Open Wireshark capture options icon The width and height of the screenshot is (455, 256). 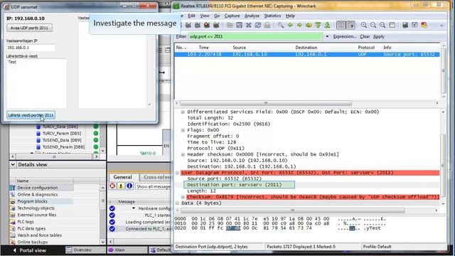click(188, 26)
